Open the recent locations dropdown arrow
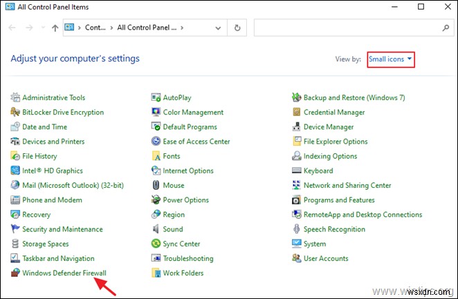The width and height of the screenshot is (458, 299). [43, 28]
